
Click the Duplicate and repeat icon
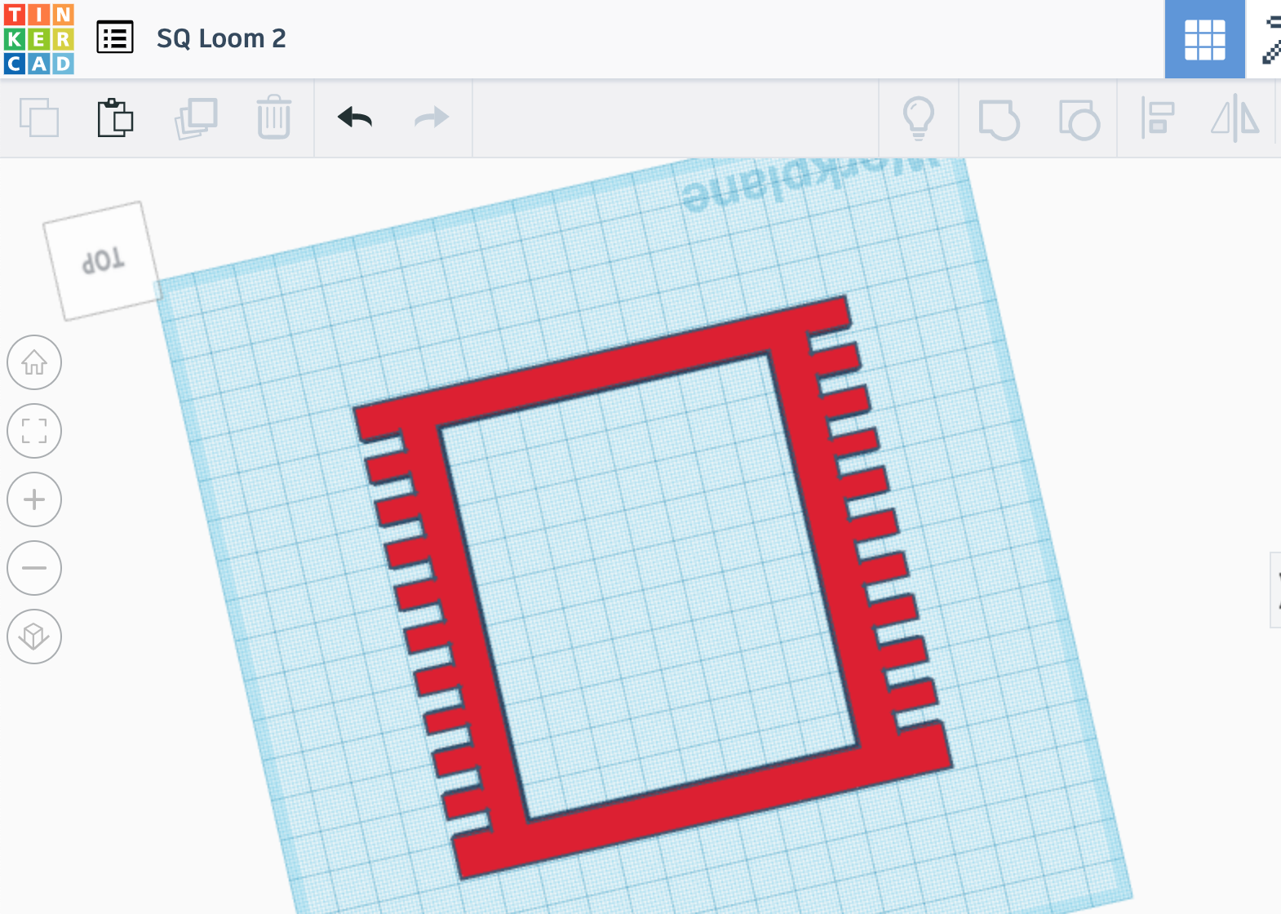(x=196, y=118)
